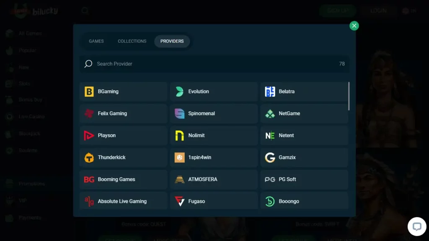The width and height of the screenshot is (429, 241).
Task: Open the live chat support bubble
Action: 417,226
